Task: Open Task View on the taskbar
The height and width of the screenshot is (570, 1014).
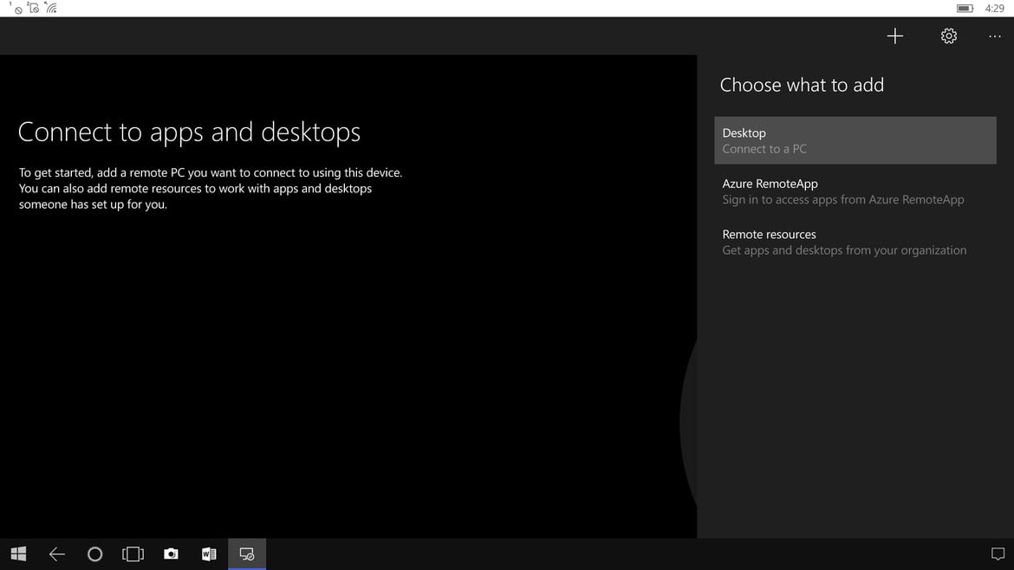Action: (x=133, y=554)
